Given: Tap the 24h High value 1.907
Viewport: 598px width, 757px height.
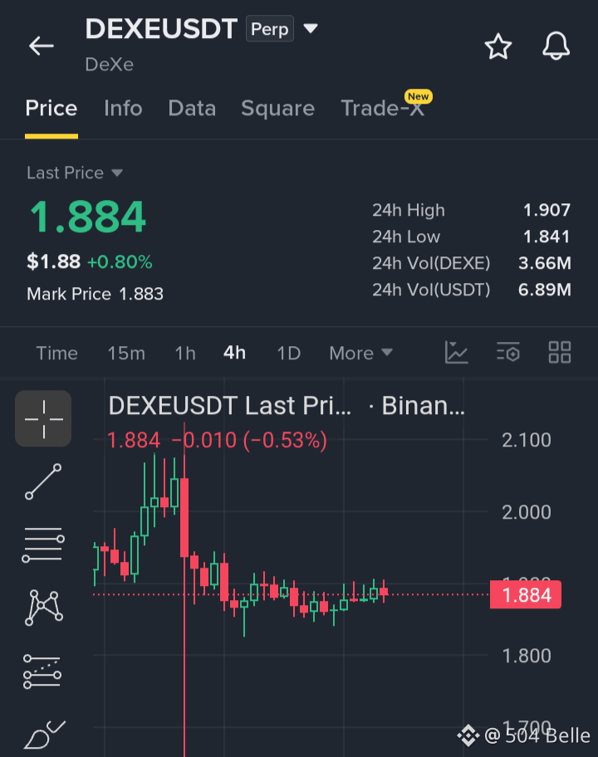Looking at the screenshot, I should (x=547, y=210).
